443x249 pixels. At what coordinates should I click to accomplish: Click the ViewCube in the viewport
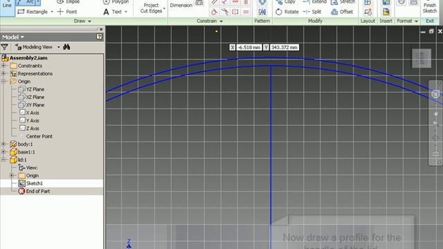click(422, 58)
